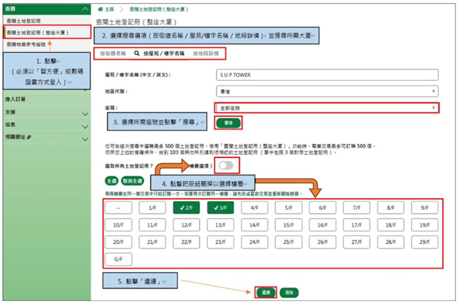Click the building name field with S U P TOWER

point(327,75)
